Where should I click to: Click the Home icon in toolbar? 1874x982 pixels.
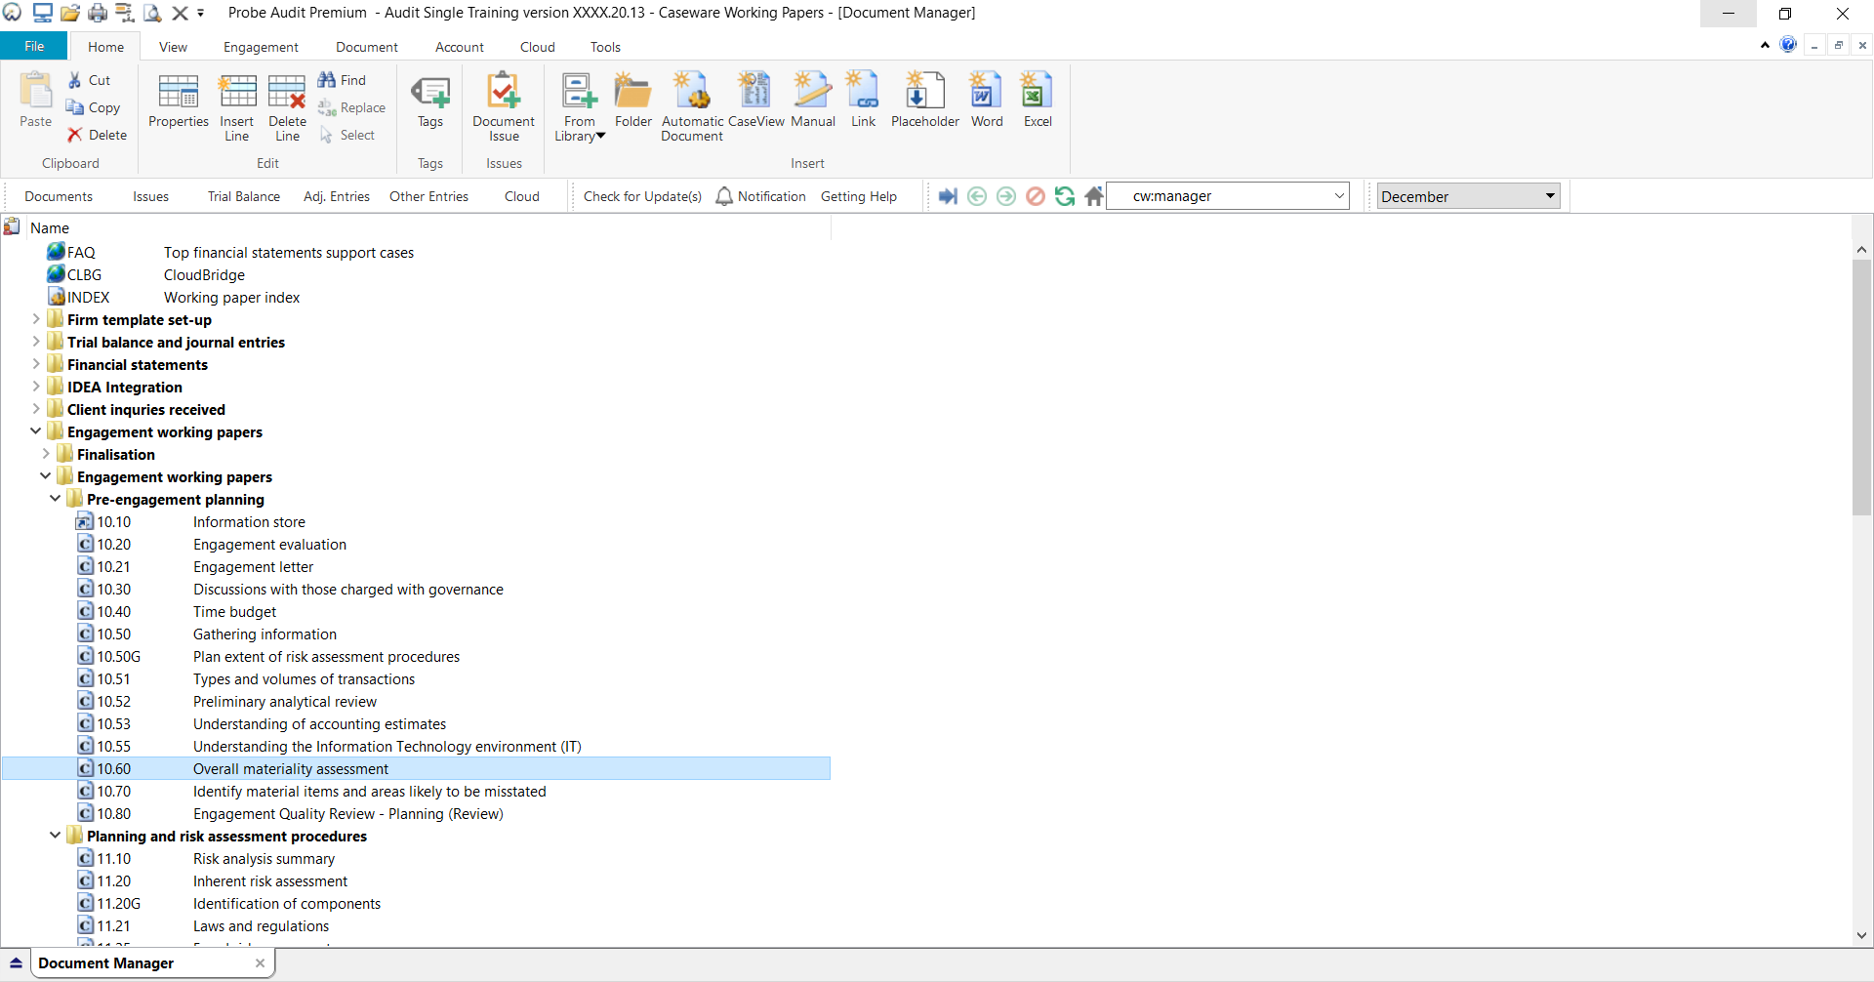click(1094, 196)
